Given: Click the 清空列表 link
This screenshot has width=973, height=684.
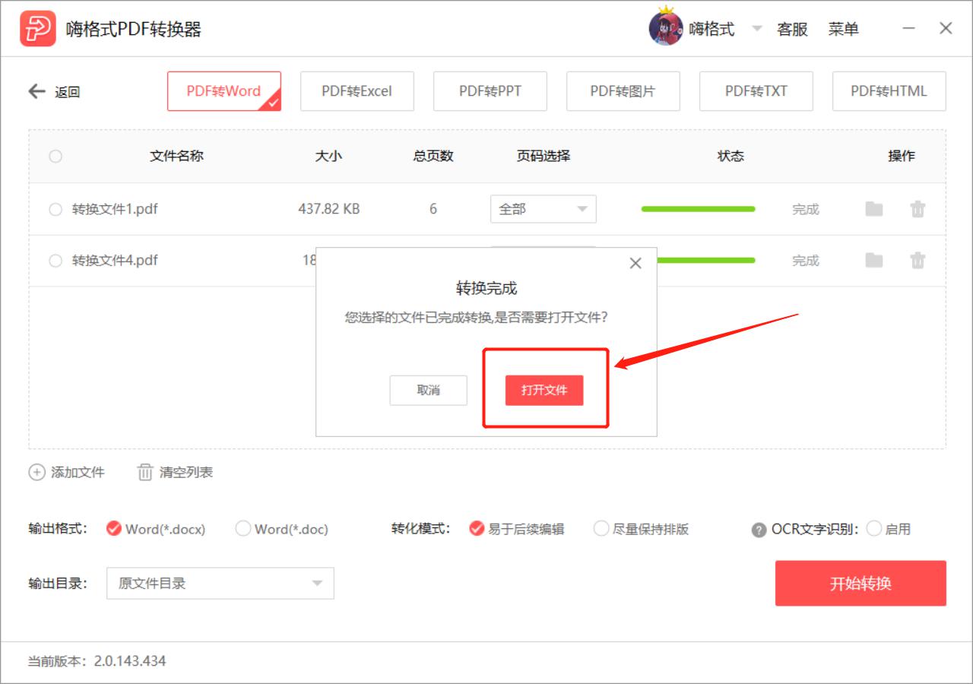Looking at the screenshot, I should coord(186,472).
